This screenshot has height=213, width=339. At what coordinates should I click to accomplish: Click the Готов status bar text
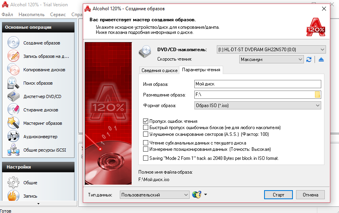tap(6, 211)
